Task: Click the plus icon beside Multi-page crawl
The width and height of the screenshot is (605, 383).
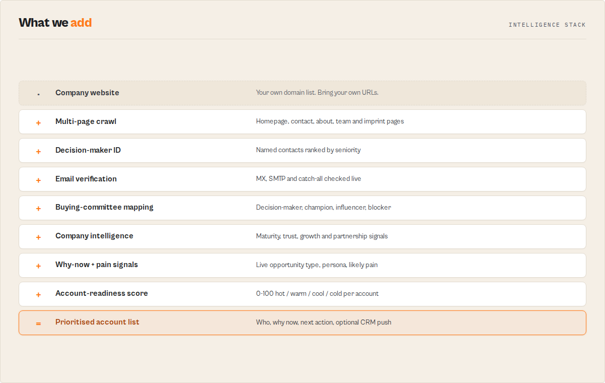Action: point(38,123)
